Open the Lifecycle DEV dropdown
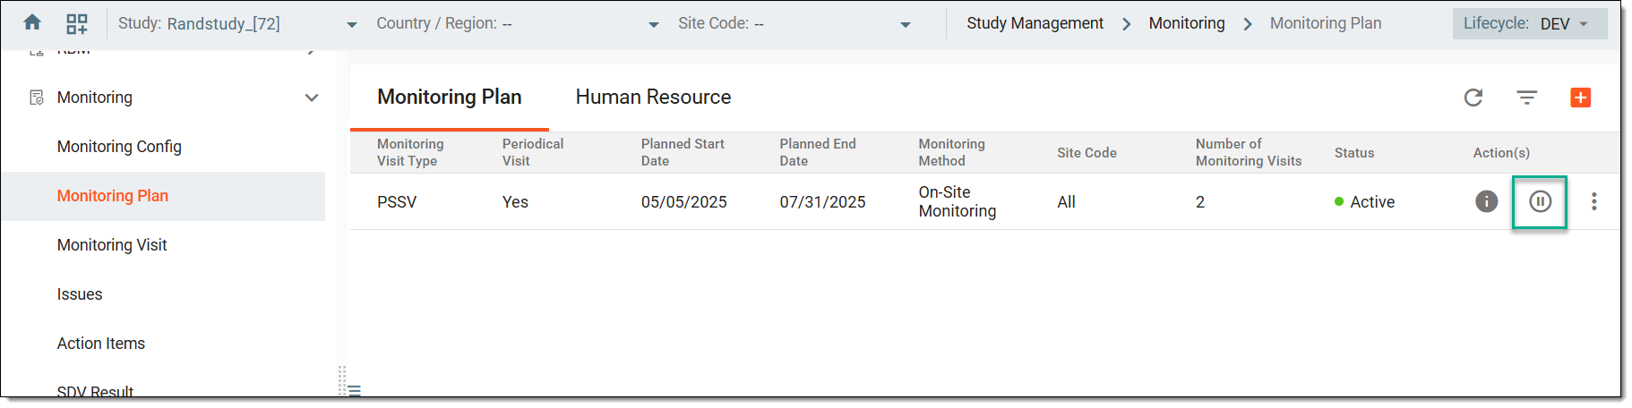The width and height of the screenshot is (1632, 408). pos(1530,23)
